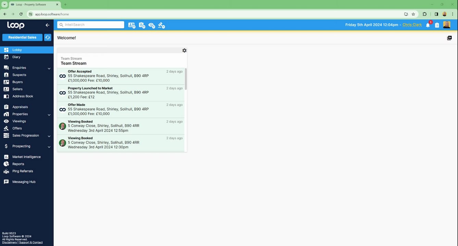
Task: Collapse sidebar with the back arrow
Action: 47,25
